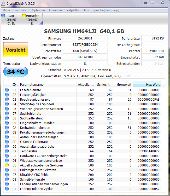
Task: Click the Schlecht... column header
Action: point(105,84)
